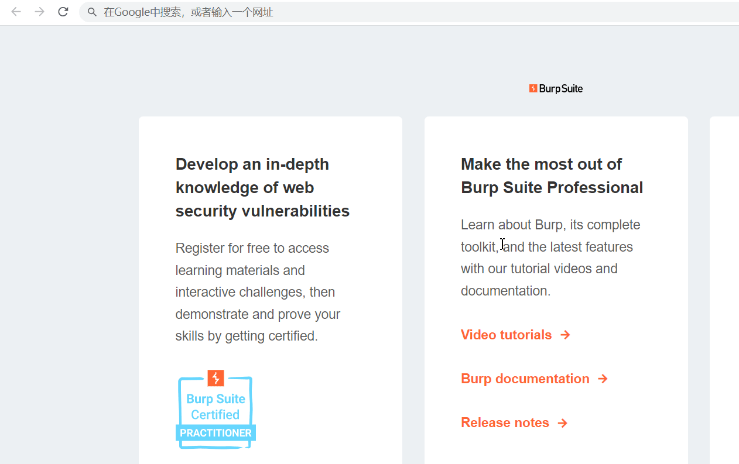
Task: Click the arrow beside Burp documentation
Action: pyautogui.click(x=603, y=379)
